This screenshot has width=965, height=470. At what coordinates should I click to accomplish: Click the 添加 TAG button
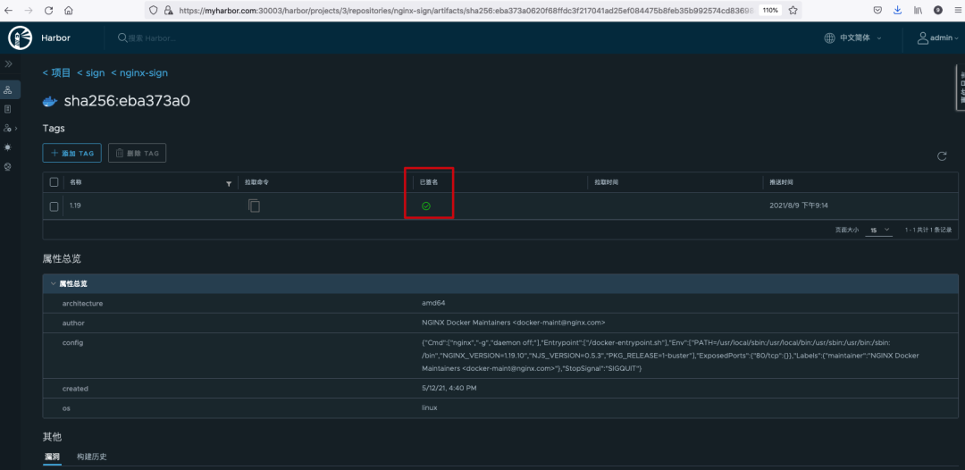(72, 153)
